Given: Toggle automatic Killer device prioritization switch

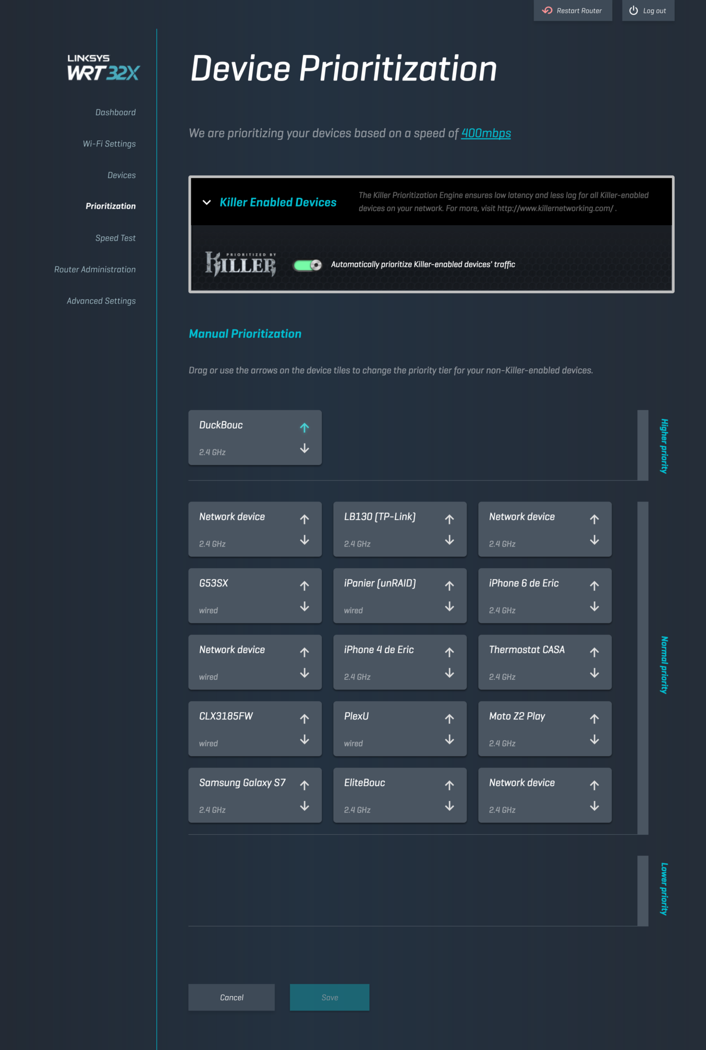Looking at the screenshot, I should (307, 265).
